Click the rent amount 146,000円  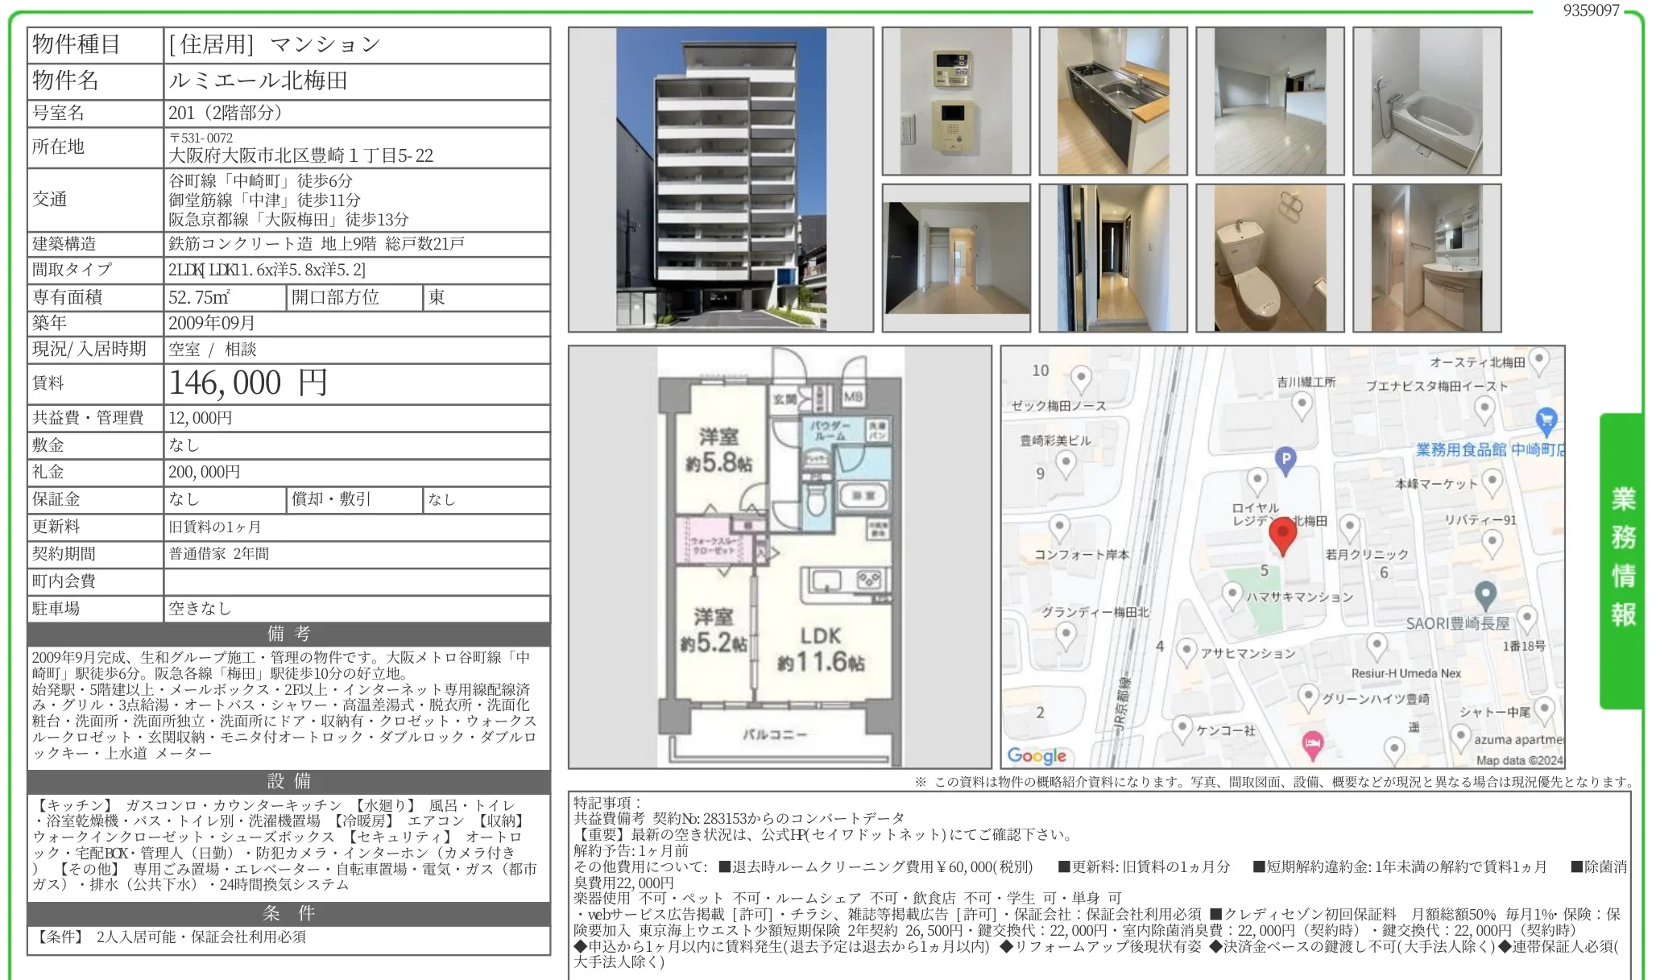[248, 383]
